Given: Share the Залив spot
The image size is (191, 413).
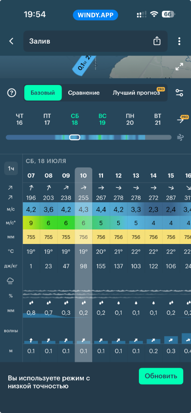Looking at the screenshot, I should 157,41.
